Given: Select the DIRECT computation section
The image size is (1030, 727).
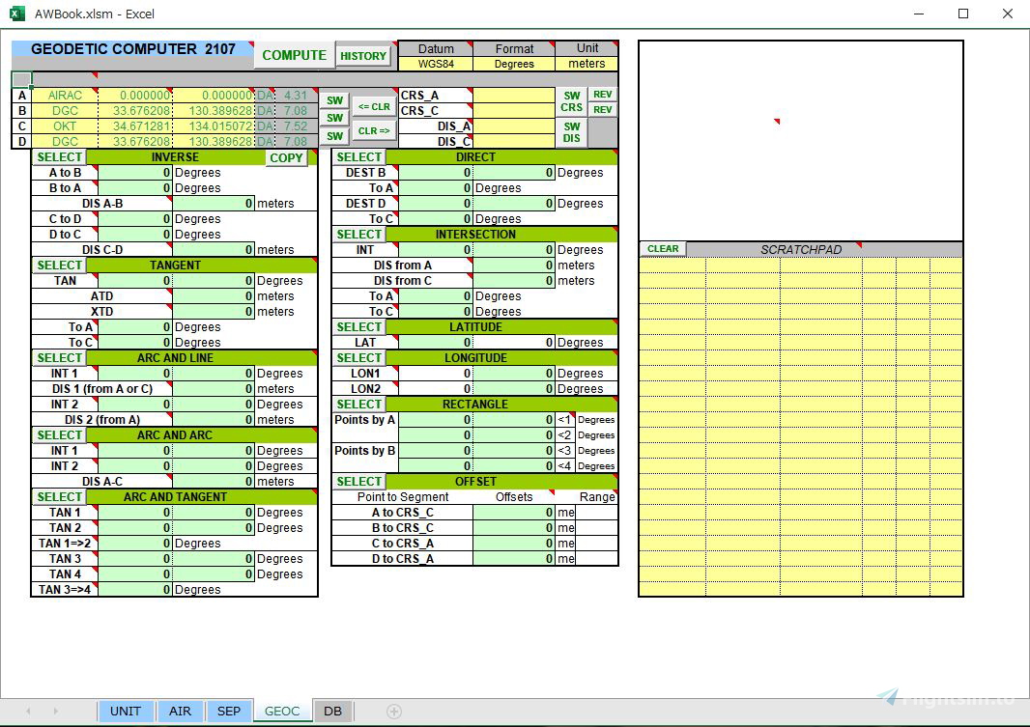Looking at the screenshot, I should [x=358, y=156].
